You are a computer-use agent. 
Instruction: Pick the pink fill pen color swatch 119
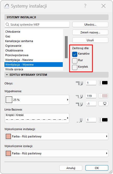point(103,96)
